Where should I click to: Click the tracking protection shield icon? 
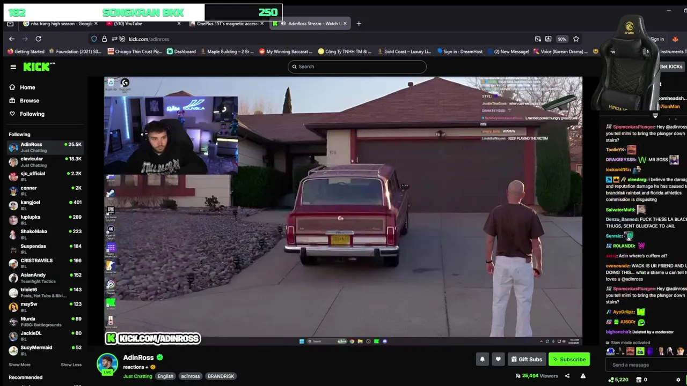coord(94,39)
